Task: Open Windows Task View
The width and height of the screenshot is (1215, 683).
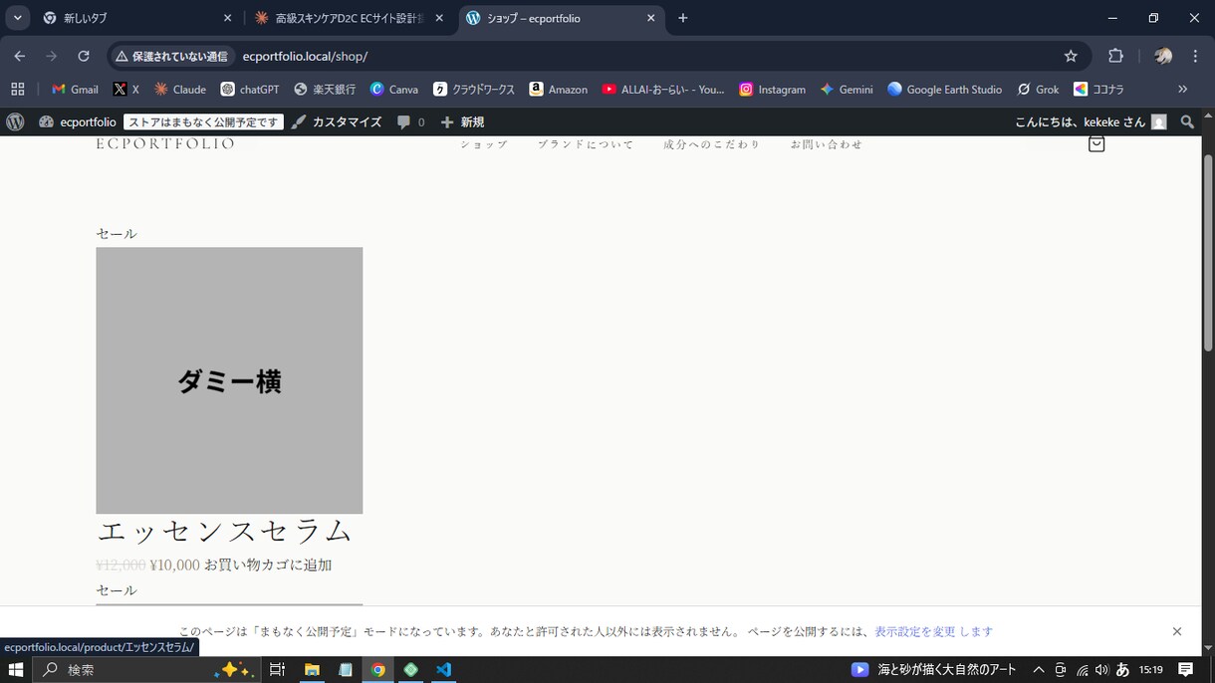Action: pyautogui.click(x=278, y=670)
